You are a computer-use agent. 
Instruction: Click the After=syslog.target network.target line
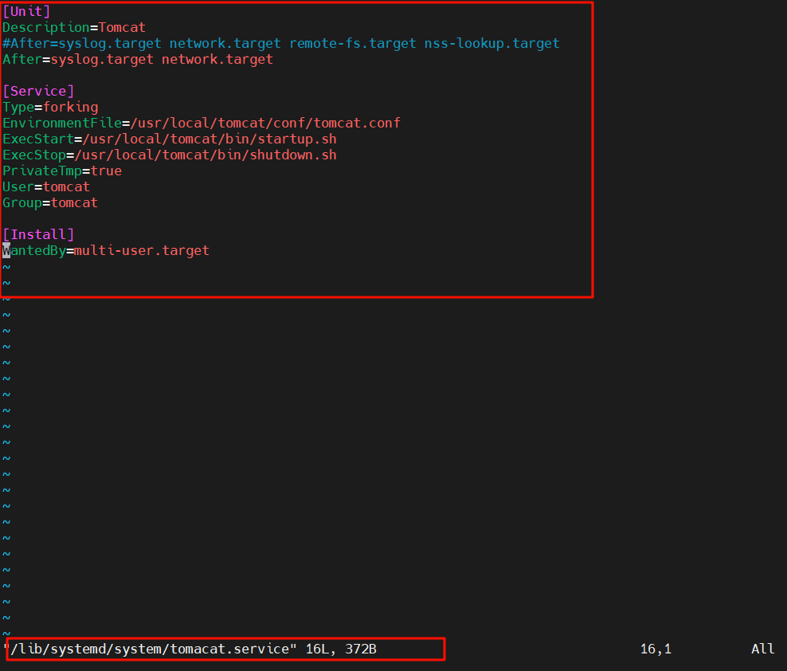click(x=138, y=59)
